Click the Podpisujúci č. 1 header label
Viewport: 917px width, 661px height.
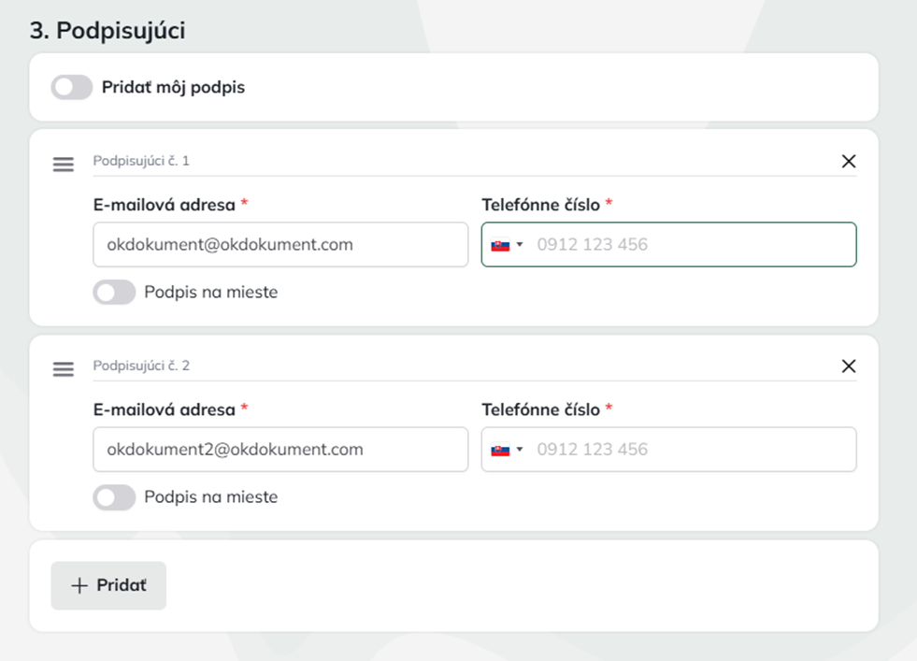click(x=141, y=161)
